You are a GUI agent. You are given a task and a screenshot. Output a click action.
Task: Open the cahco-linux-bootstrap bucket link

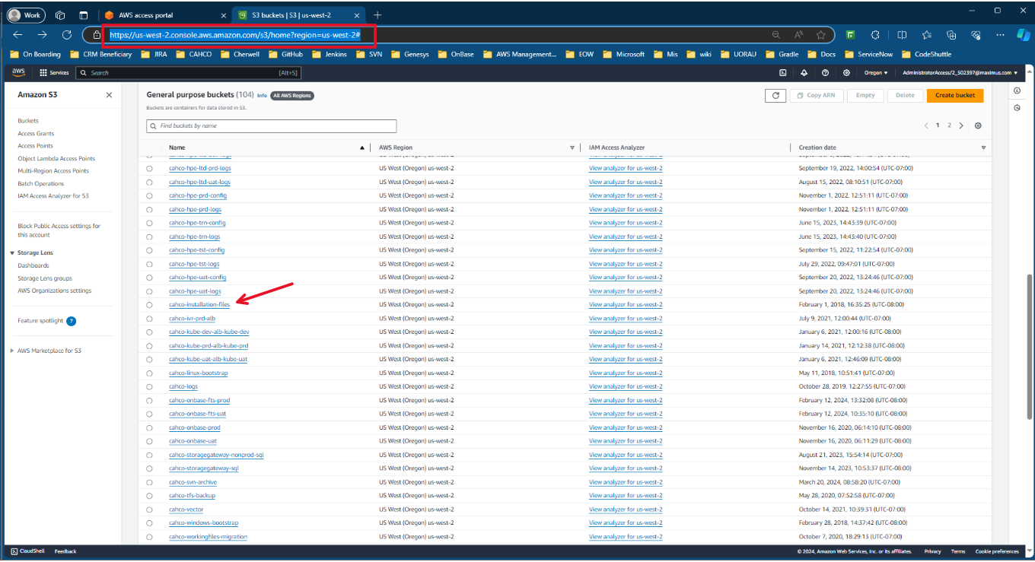199,373
